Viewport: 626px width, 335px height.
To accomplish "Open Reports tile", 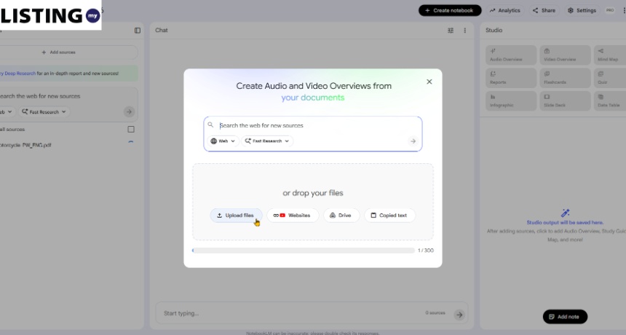I will (511, 78).
